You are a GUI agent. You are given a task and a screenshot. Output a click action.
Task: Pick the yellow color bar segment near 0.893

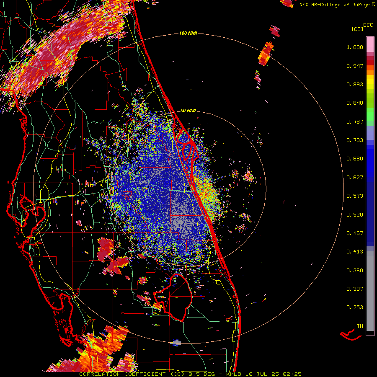(x=370, y=83)
